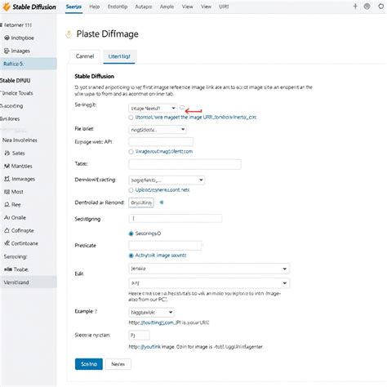Open the Uplootcynere.cont.nete link
This screenshot has width=387, height=387.
click(x=162, y=190)
